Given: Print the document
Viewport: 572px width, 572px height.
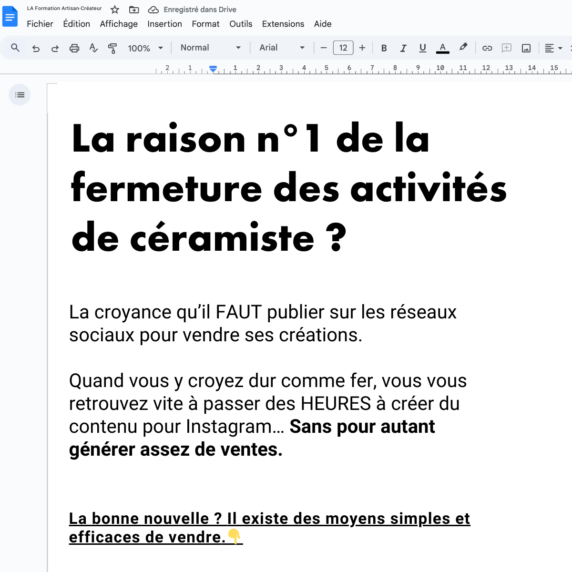Looking at the screenshot, I should point(74,48).
